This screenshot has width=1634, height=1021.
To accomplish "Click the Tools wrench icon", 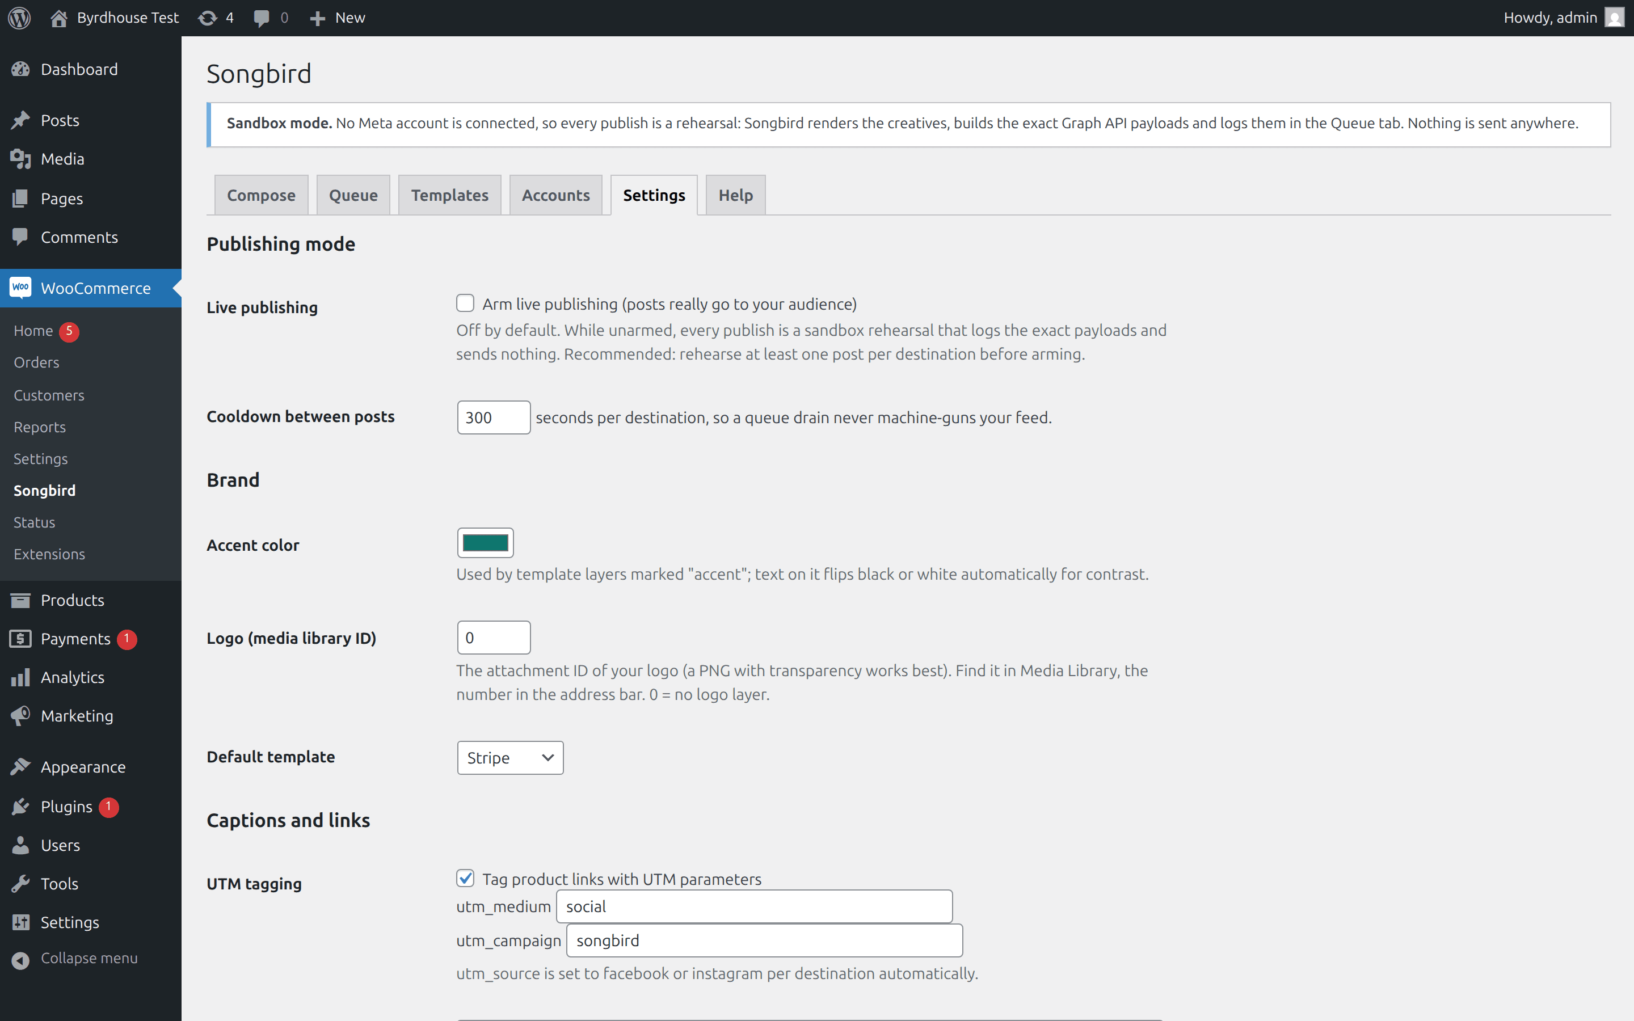I will (x=21, y=883).
